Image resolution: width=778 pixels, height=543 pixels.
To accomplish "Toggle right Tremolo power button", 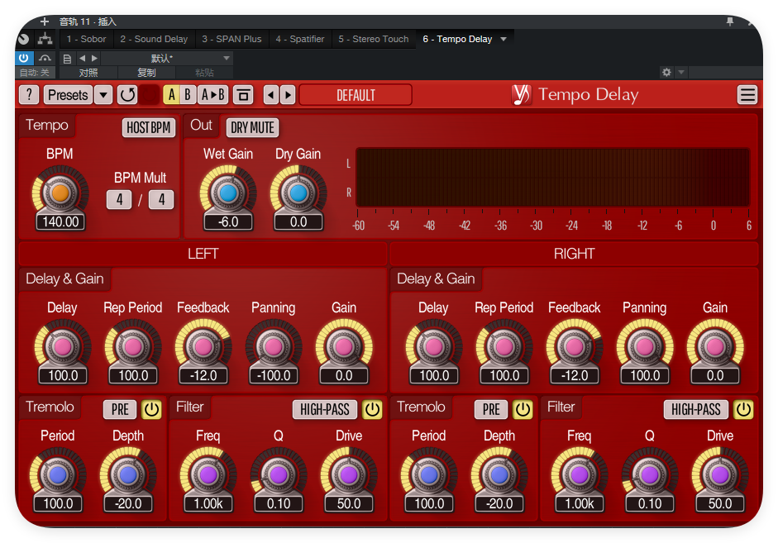I will (x=523, y=410).
